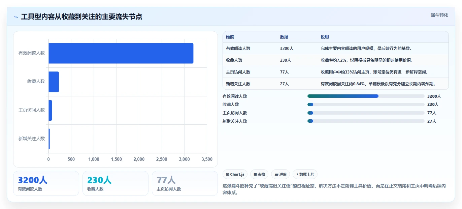
Task: Click the 27人 value beside progress bar
Action: [432, 121]
